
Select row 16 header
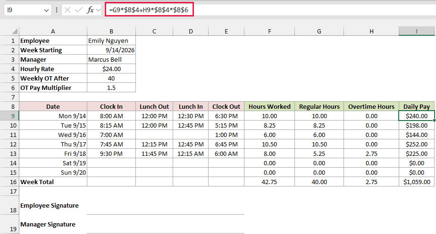9,182
